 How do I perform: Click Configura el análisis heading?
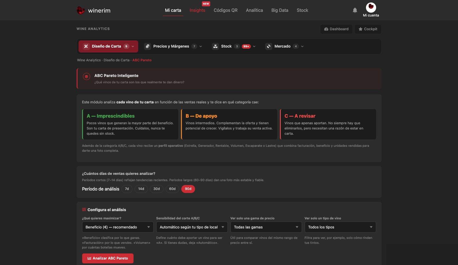click(x=107, y=209)
